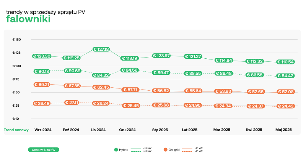This screenshot has width=306, height=162.
Task: Click the green Hybrid legend circle
Action: tap(116, 150)
